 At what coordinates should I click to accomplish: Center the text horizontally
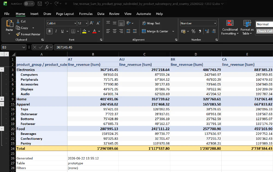coord(115,31)
